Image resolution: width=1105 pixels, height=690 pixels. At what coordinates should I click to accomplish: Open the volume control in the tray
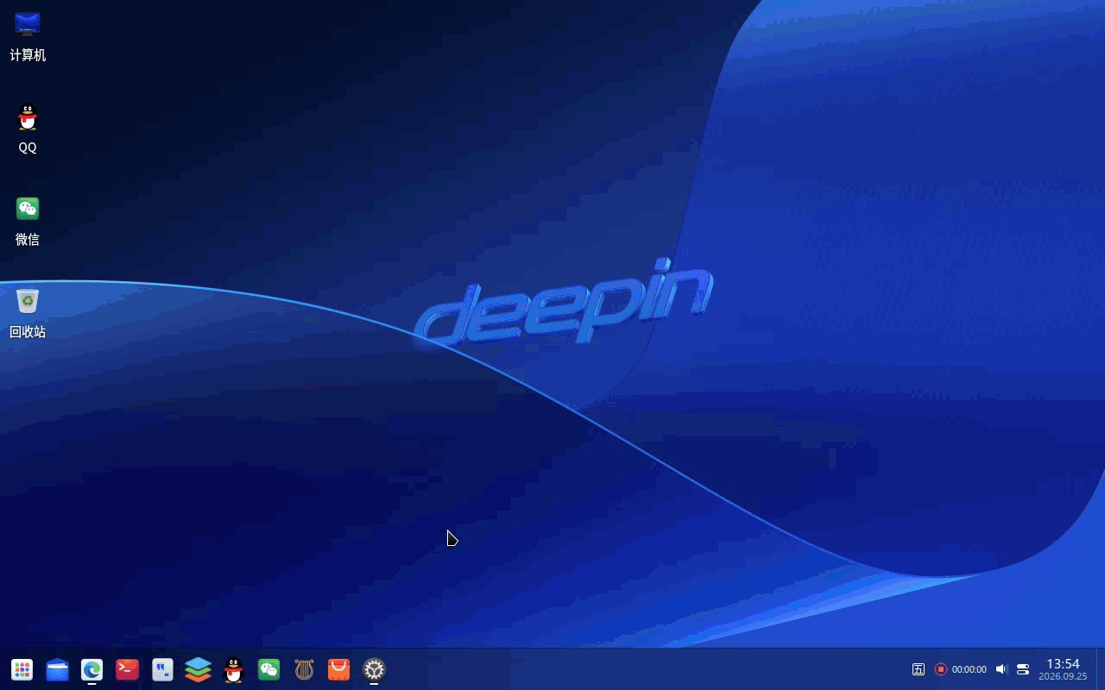tap(1001, 669)
